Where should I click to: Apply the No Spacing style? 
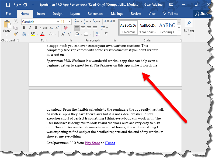point(148,28)
